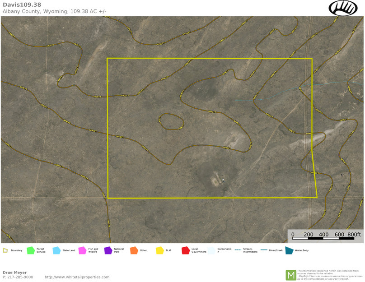This screenshot has width=365, height=282.
Task: Select the blue State Land swatch
Action: (x=56, y=250)
